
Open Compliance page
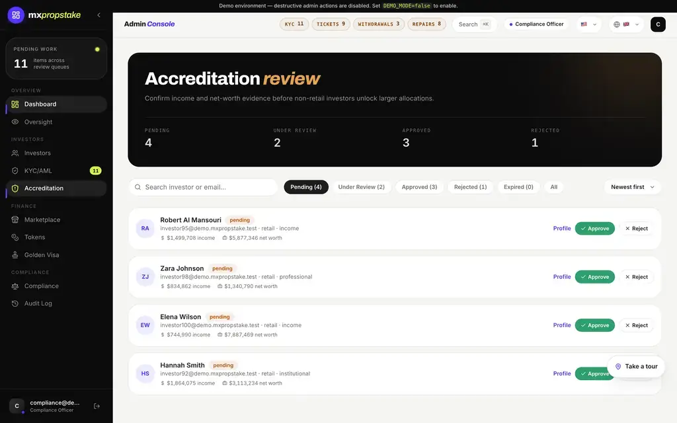[56, 286]
